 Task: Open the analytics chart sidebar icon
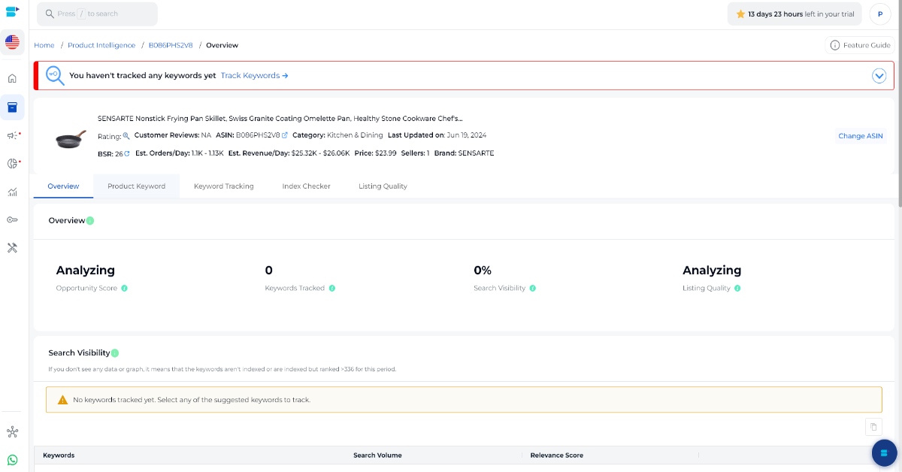pos(12,192)
